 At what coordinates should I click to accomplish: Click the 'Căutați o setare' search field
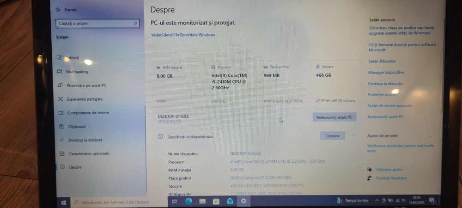(x=97, y=23)
